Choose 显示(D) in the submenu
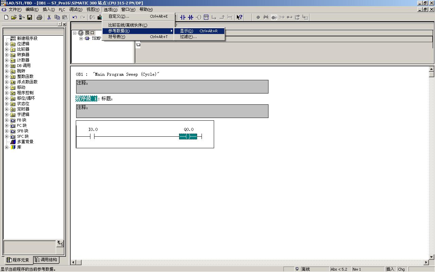 pos(199,31)
